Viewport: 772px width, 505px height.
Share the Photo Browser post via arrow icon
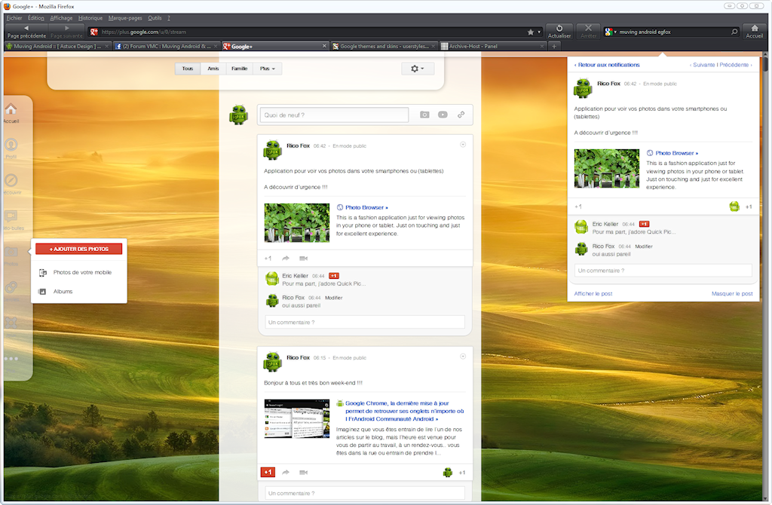(x=286, y=259)
